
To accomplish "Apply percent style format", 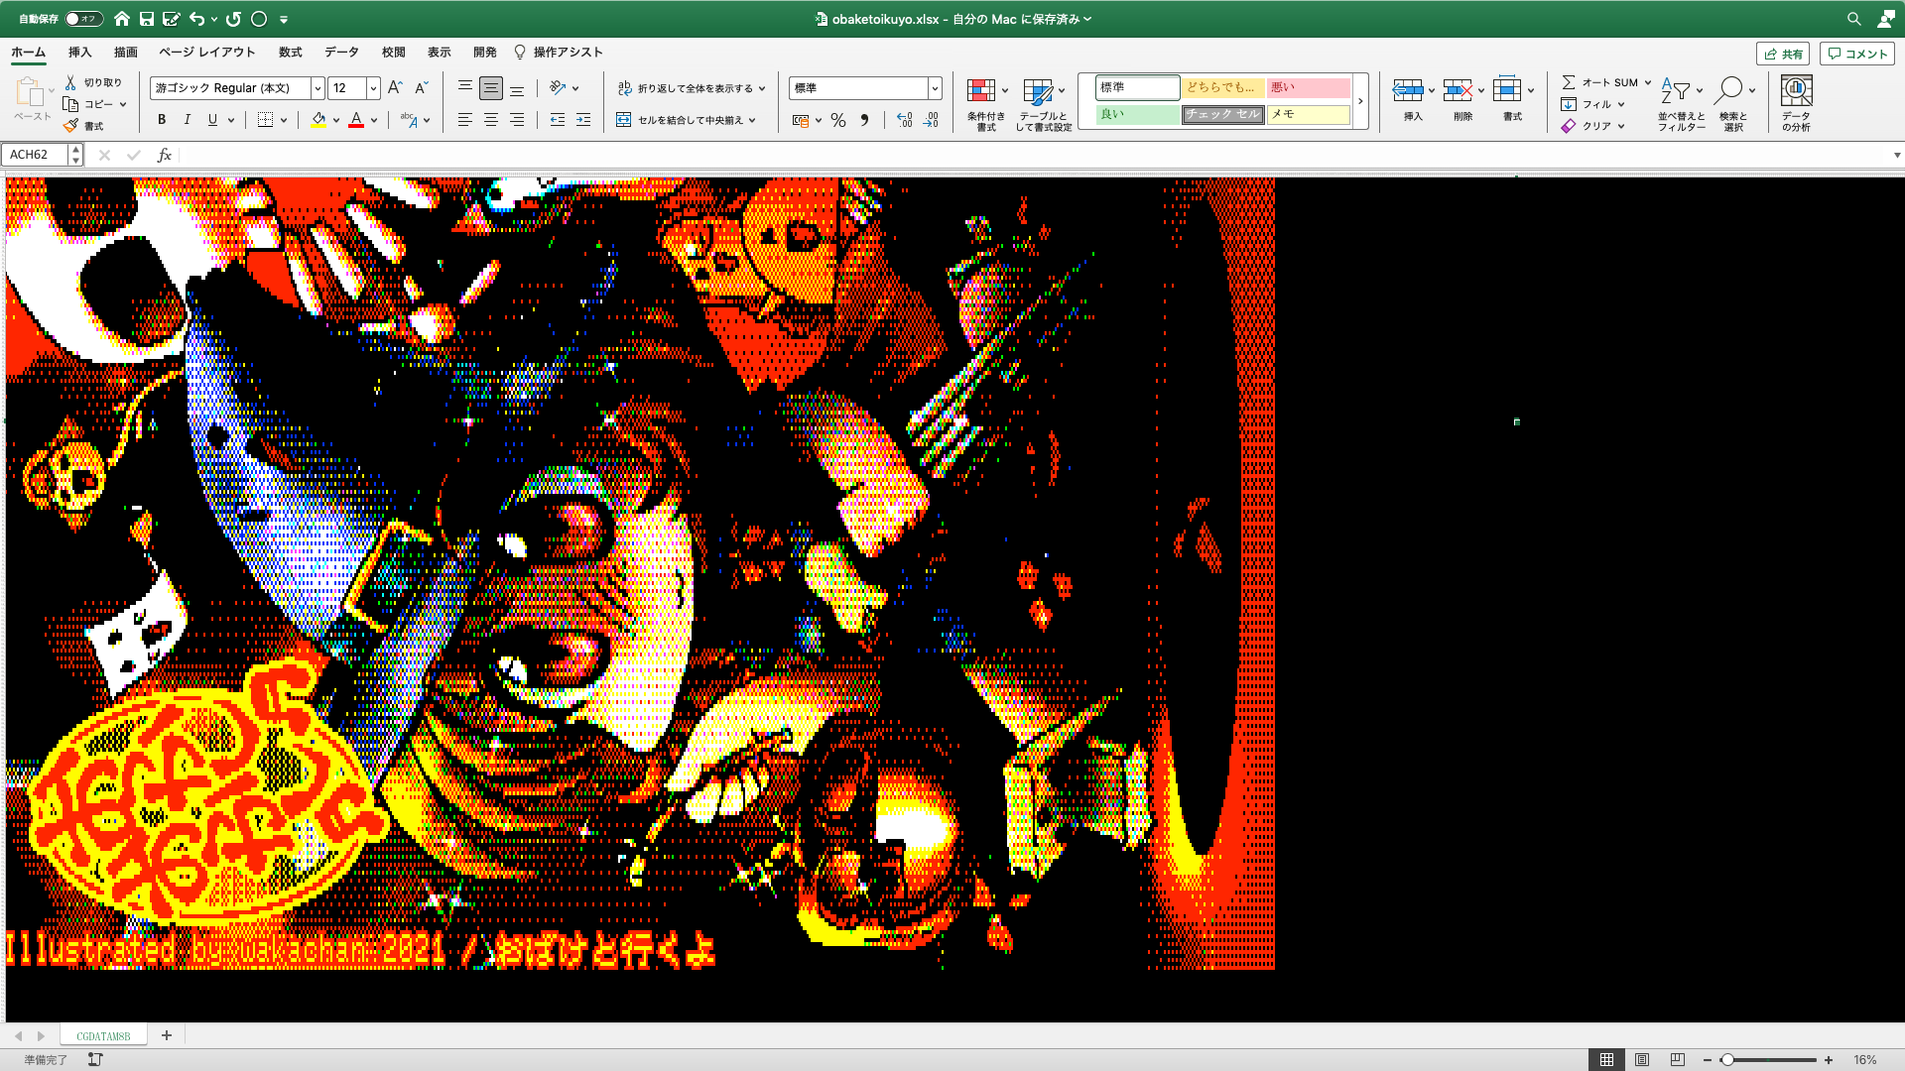I will click(838, 120).
